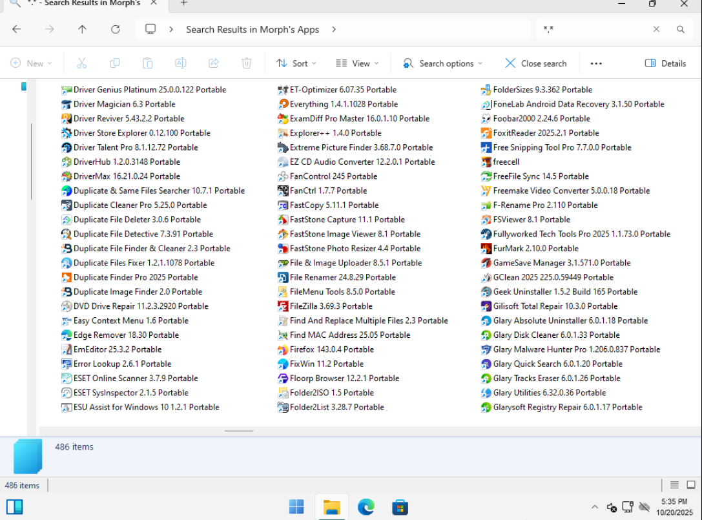Click the Refresh button in navigation bar
The image size is (702, 520).
point(116,29)
